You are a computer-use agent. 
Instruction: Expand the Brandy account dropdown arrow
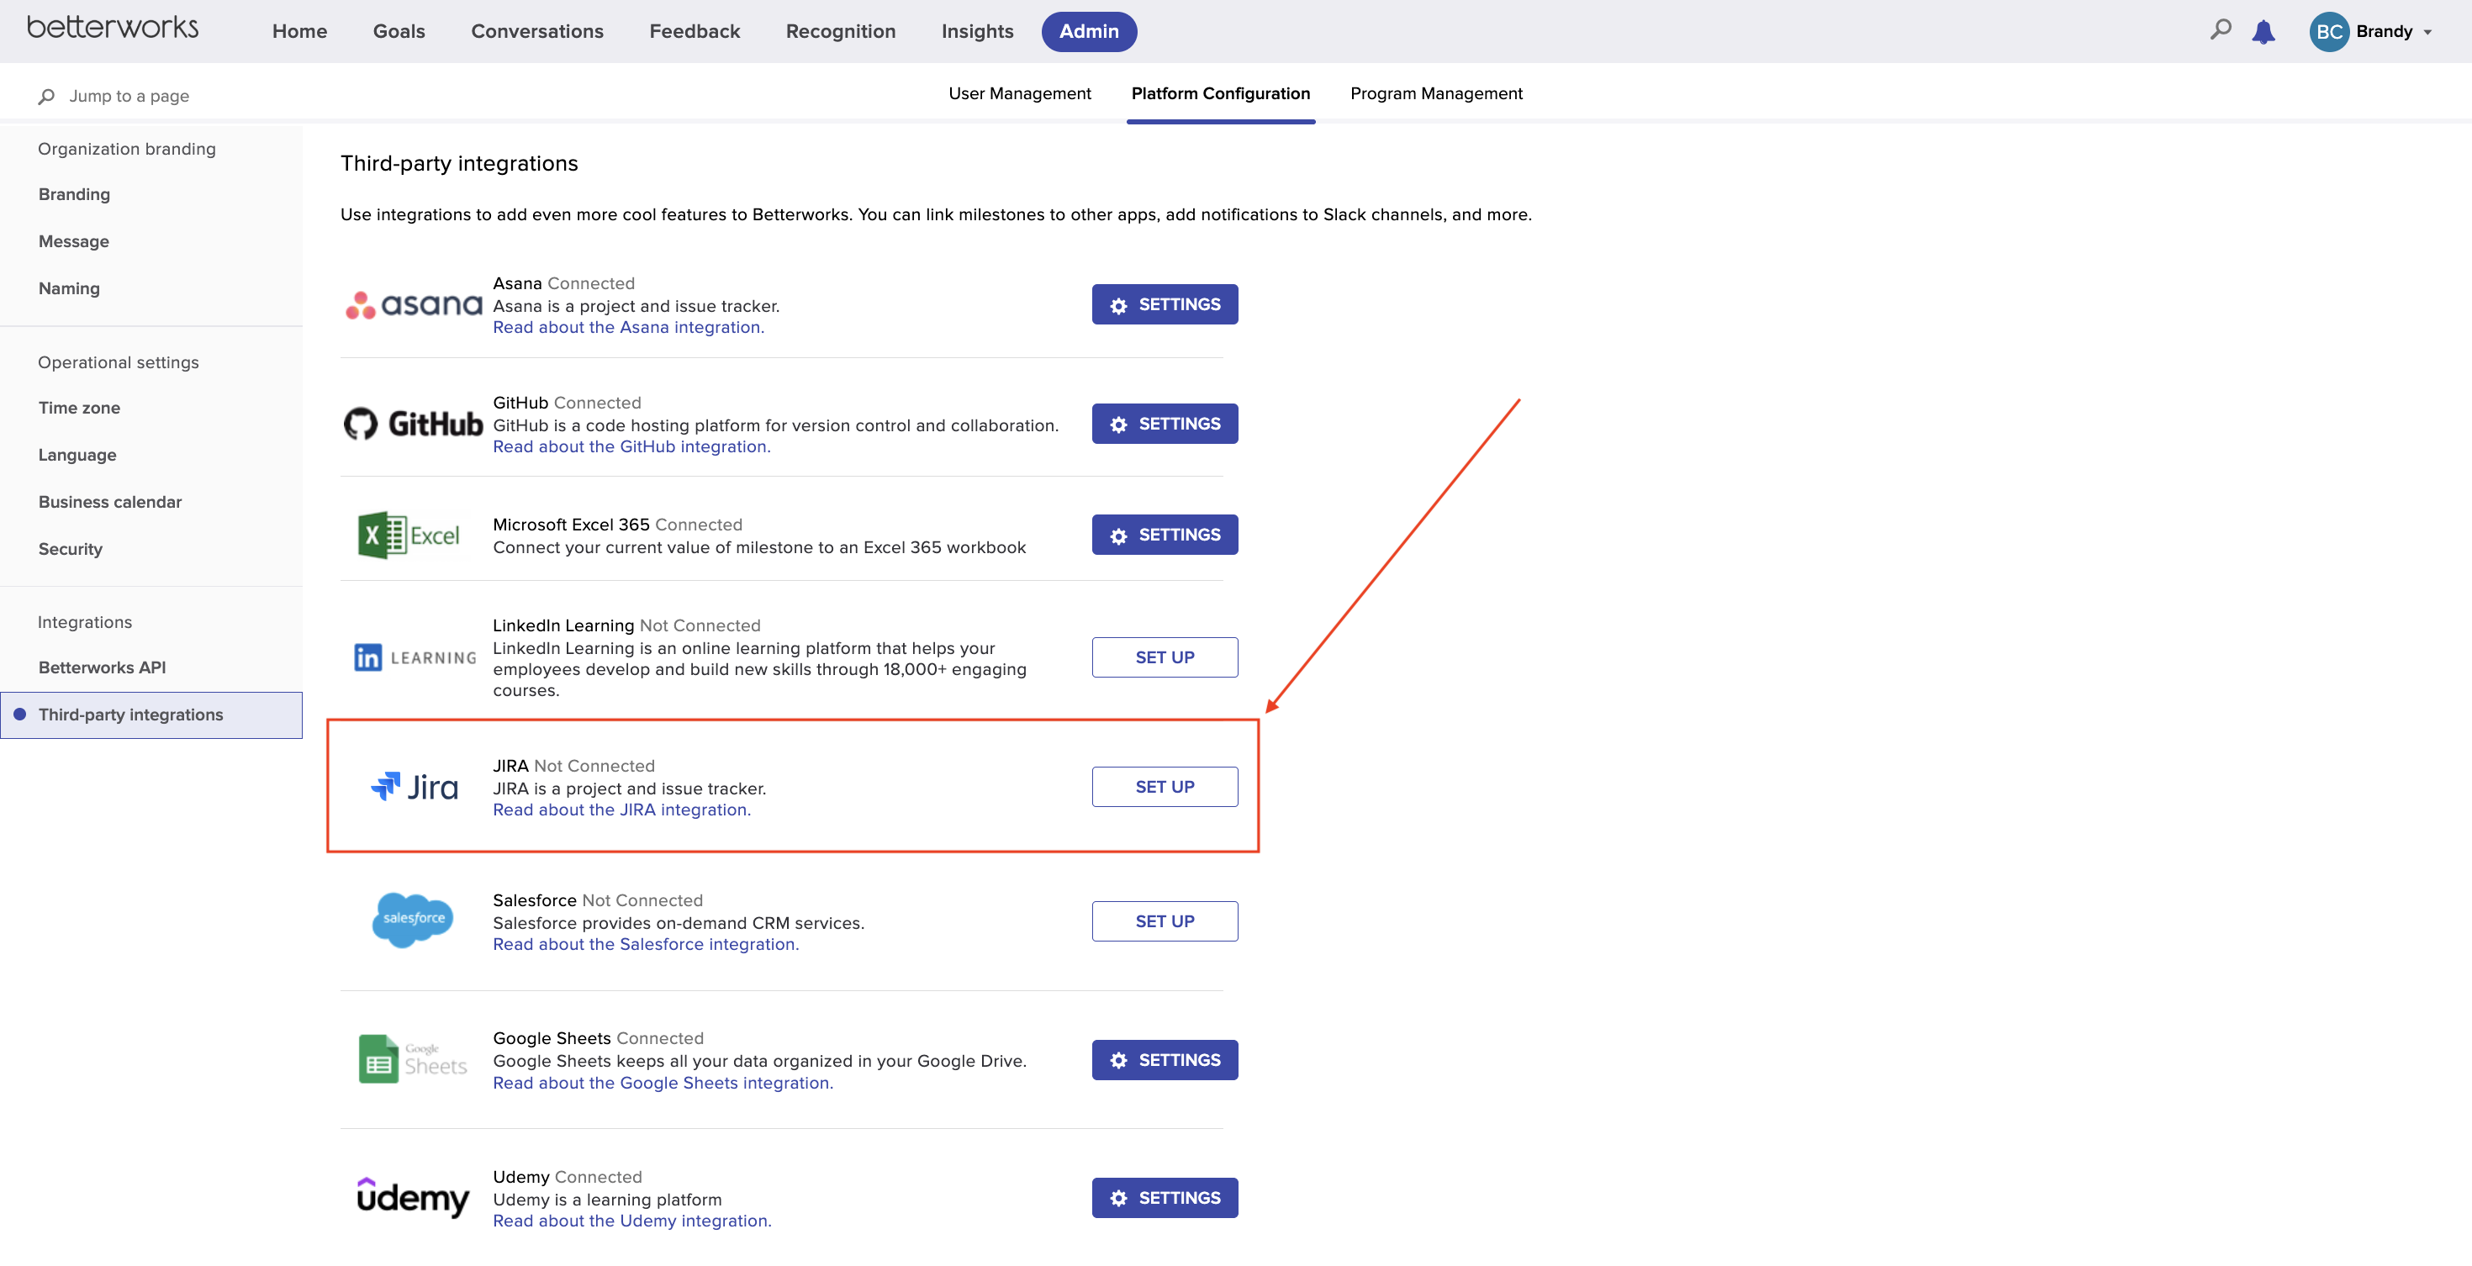2428,33
